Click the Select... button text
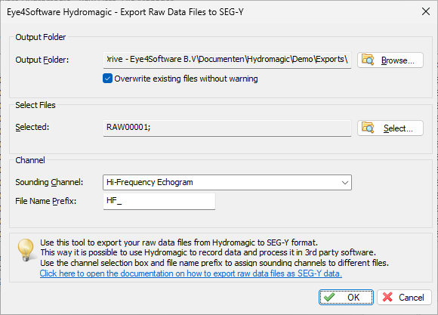 398,128
